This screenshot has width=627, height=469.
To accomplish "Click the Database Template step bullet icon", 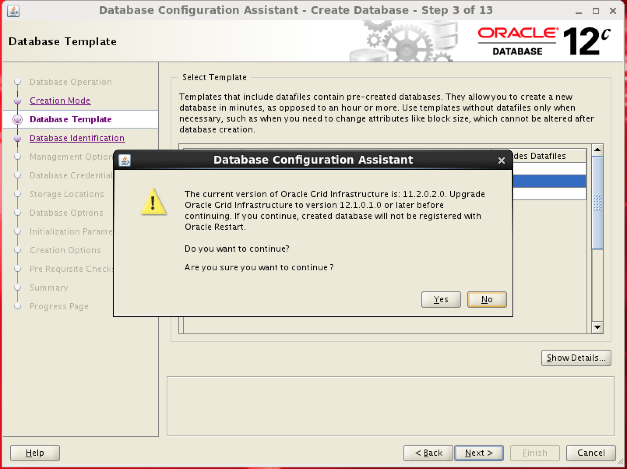I will click(x=18, y=119).
